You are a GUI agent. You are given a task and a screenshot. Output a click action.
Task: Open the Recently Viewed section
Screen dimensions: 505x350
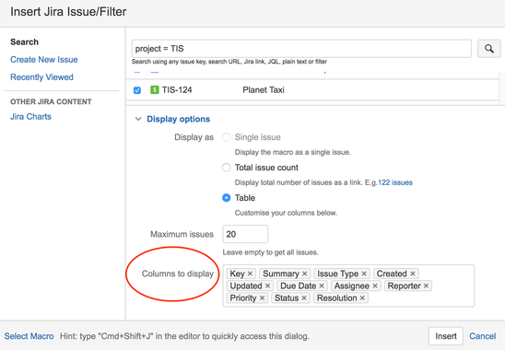click(41, 77)
